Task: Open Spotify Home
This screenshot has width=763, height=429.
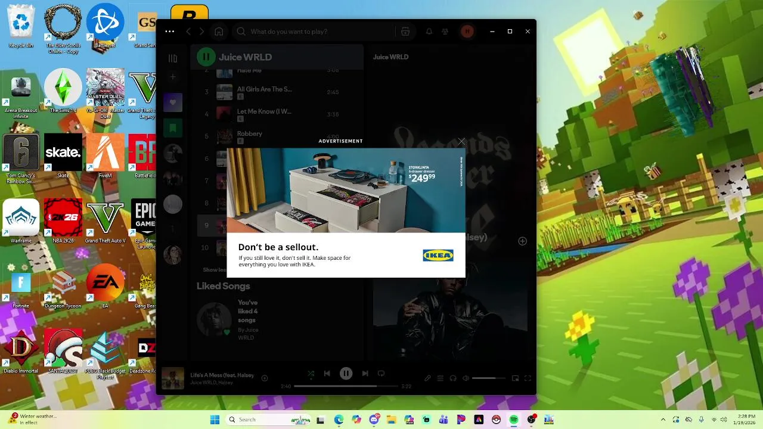Action: pos(219,32)
